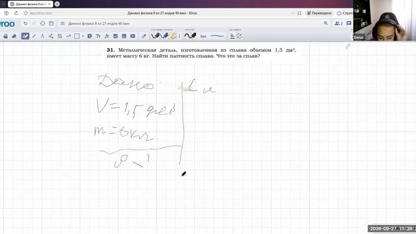Open the fill color bucket
This screenshot has height=234, width=416.
[x=232, y=36]
